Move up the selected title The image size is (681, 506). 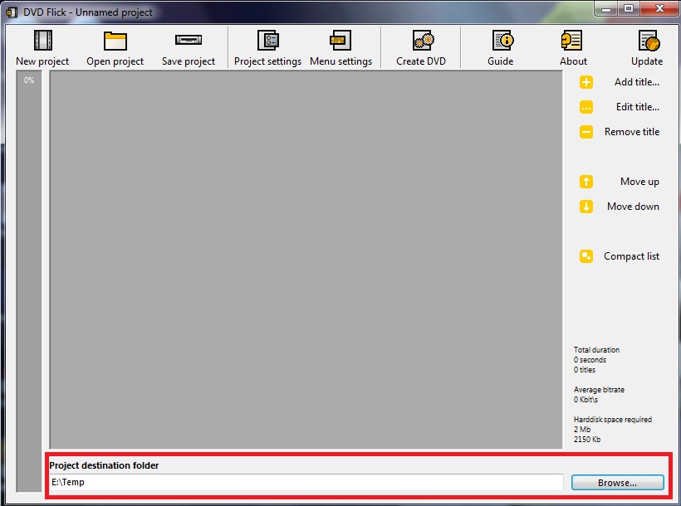[x=619, y=182]
